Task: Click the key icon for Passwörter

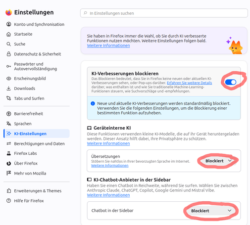Action: pos(9,66)
